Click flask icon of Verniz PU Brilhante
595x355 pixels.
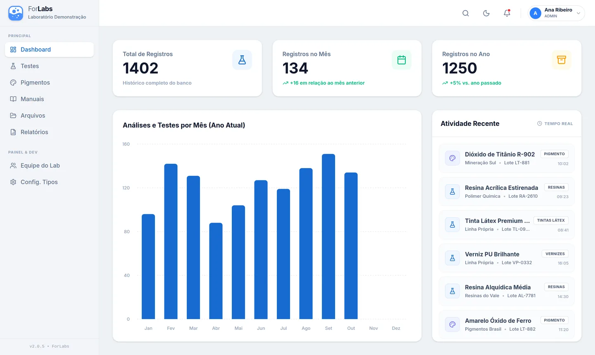(452, 258)
